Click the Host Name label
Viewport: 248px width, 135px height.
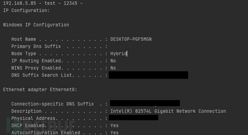24,39
